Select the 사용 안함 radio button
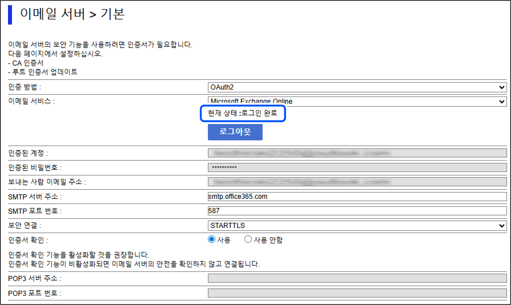Screen dimensions: 511x305 click(x=248, y=239)
